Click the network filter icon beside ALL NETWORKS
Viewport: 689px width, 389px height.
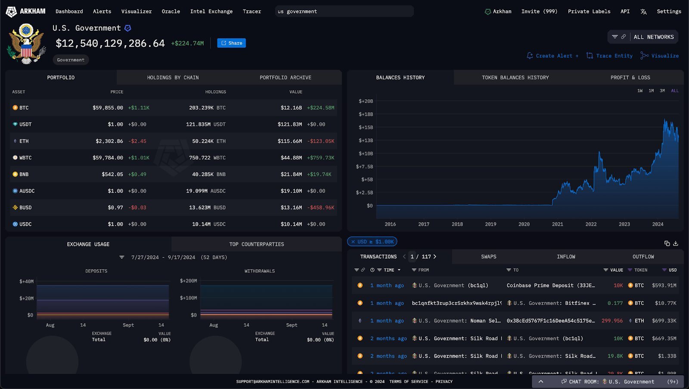click(x=615, y=37)
